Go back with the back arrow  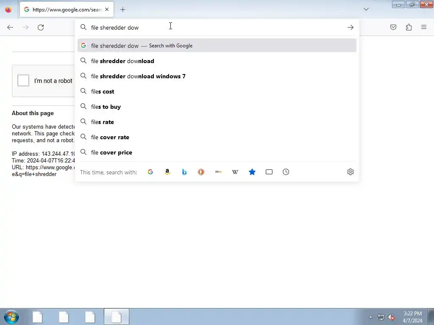click(10, 28)
